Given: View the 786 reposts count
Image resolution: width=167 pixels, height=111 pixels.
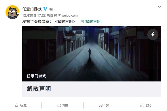Looking at the screenshot, I should 65,105.
